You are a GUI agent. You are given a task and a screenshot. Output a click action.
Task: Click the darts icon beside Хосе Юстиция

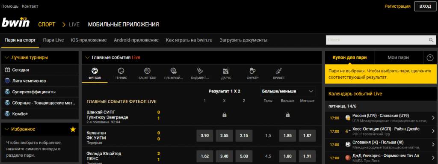(348, 131)
